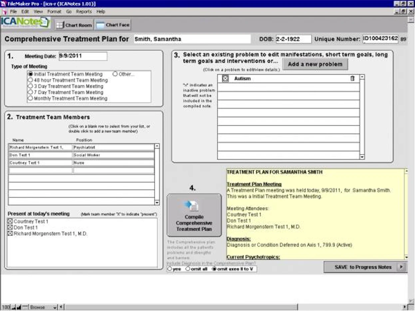Click Add a new problem

pos(315,64)
